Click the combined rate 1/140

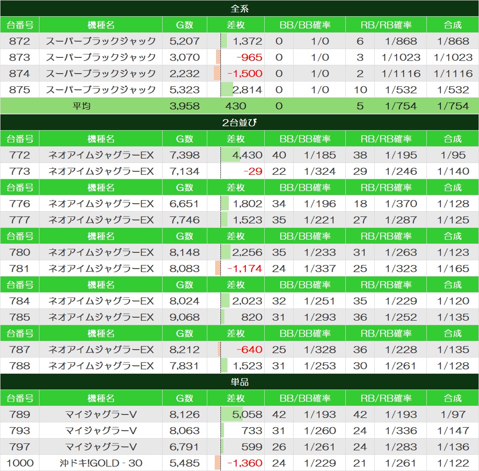[x=453, y=171]
